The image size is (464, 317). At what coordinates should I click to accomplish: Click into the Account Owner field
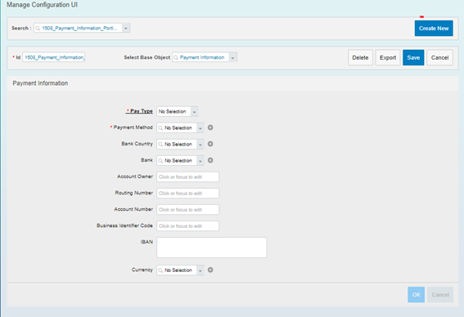187,177
